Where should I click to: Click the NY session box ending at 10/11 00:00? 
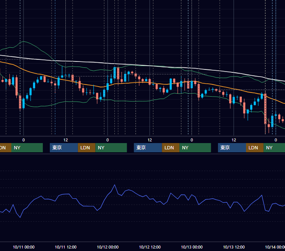coord(27,148)
